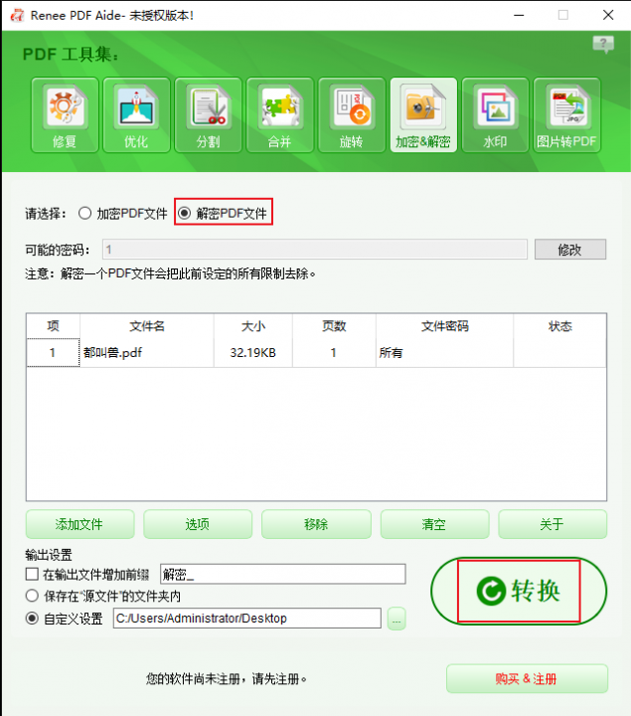Screen dimensions: 631x716
Task: Click the output prefix field 解密_
Action: (x=283, y=574)
